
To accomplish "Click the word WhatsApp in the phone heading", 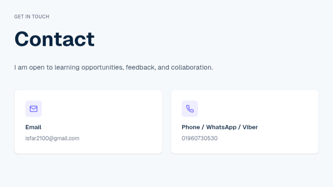I will (x=221, y=127).
